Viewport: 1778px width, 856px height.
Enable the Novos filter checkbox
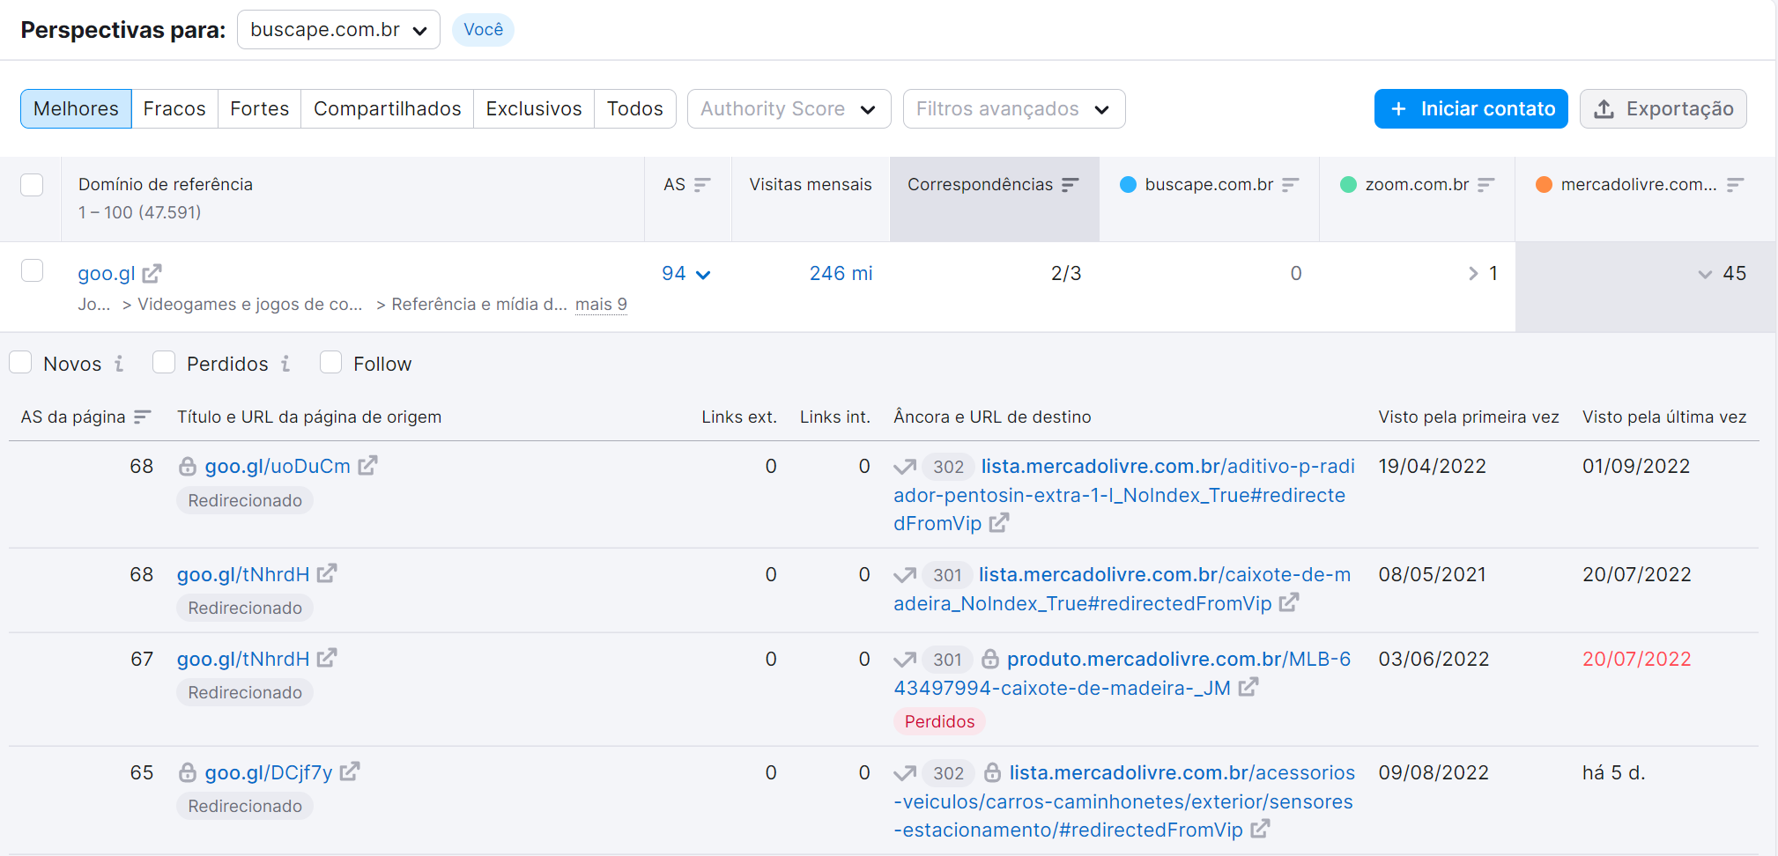pyautogui.click(x=20, y=362)
